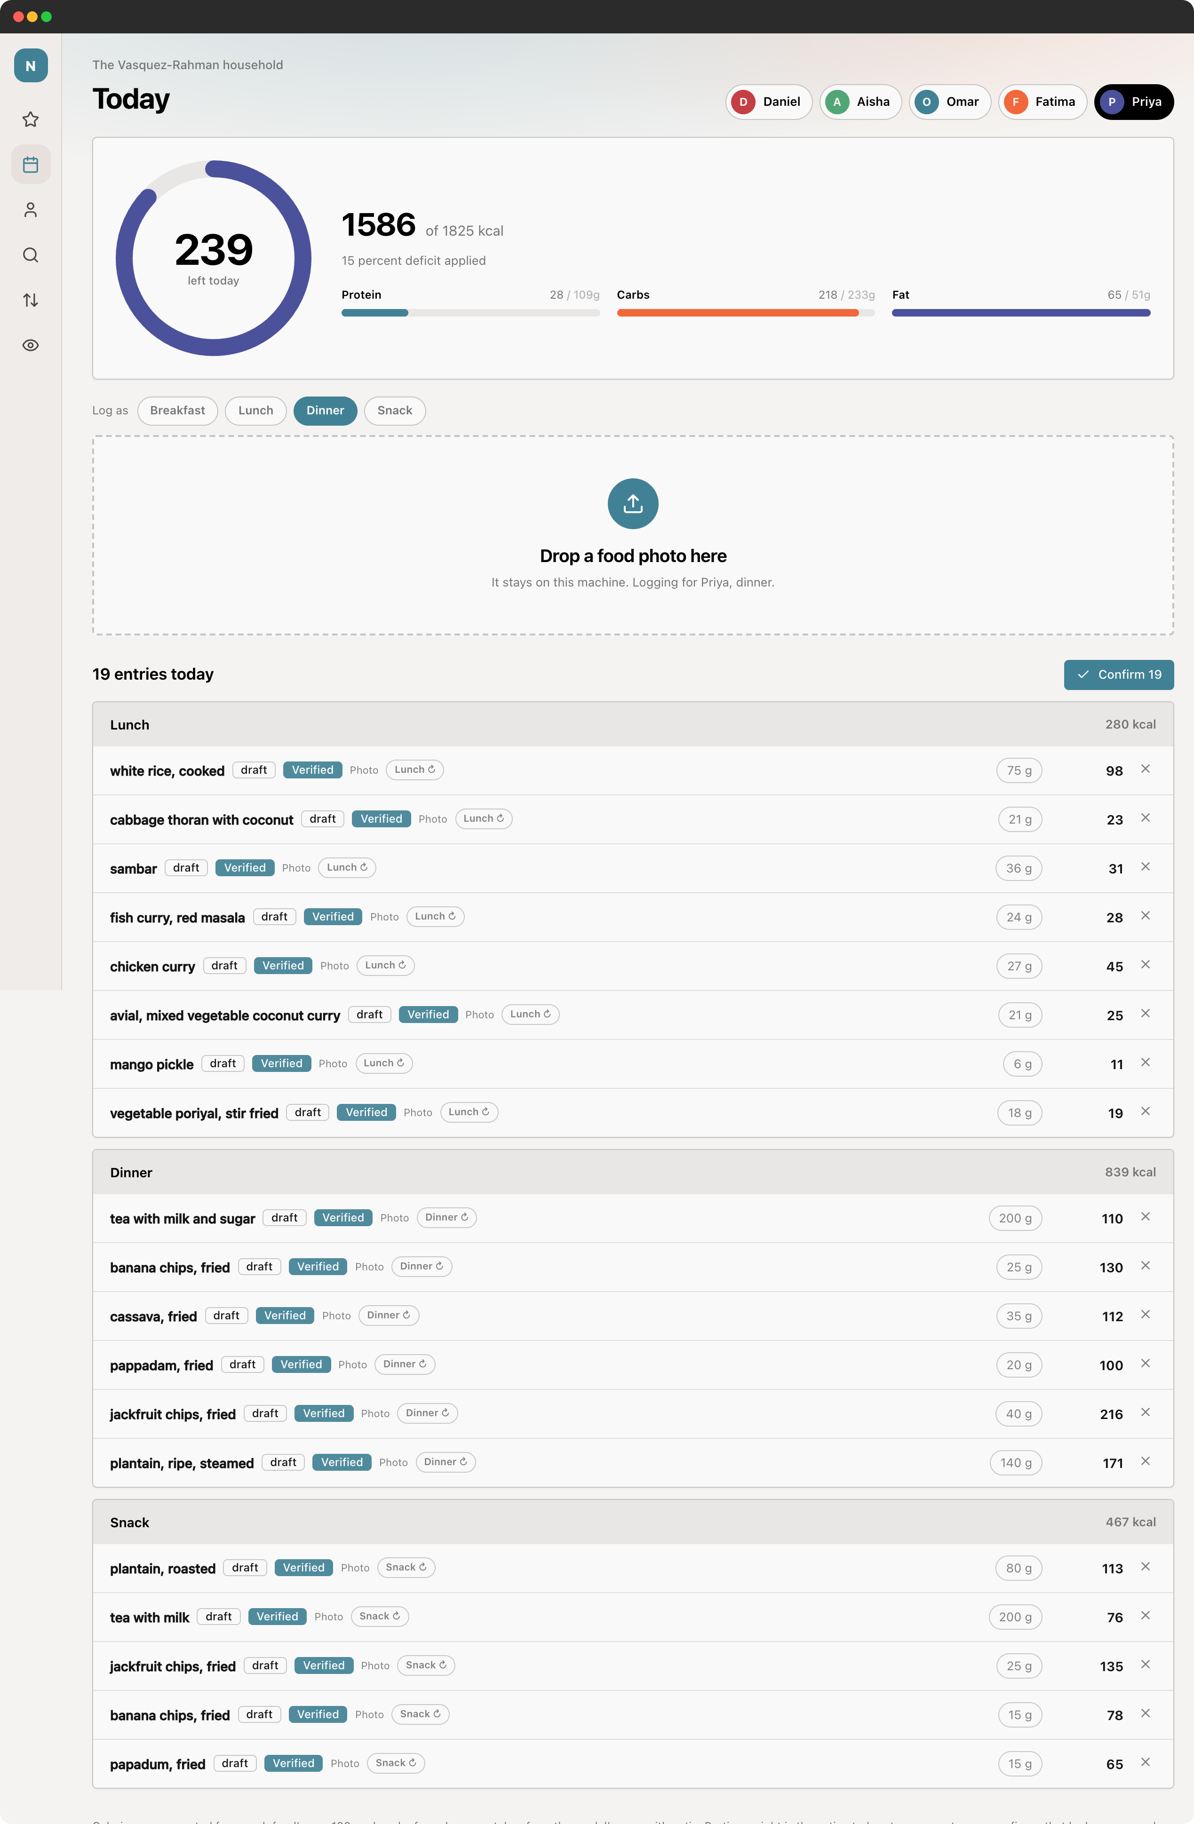The image size is (1194, 1824).
Task: Click the 239 left today ring
Action: [214, 258]
